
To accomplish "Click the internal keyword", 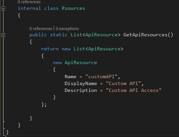I will (x=29, y=9).
